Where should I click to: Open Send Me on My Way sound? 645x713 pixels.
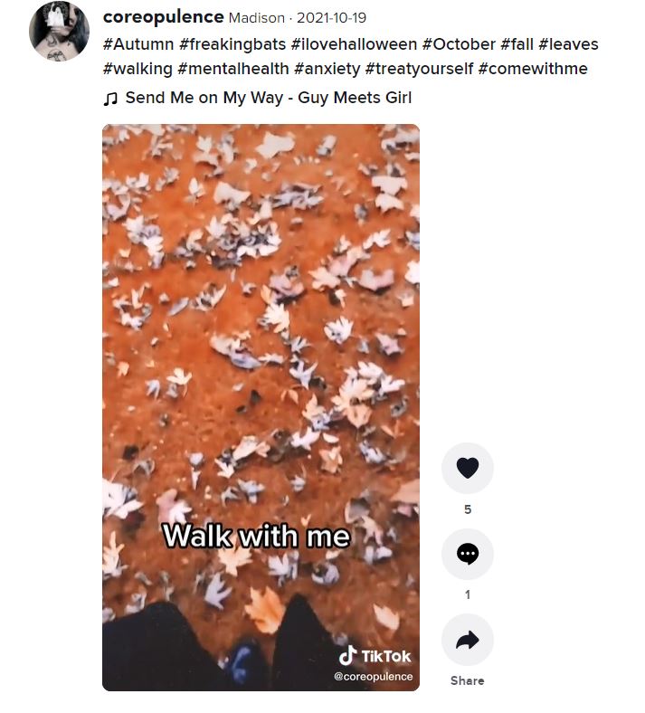(268, 98)
